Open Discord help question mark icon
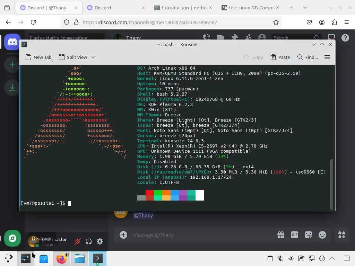The height and width of the screenshot is (266, 355). 345,38
